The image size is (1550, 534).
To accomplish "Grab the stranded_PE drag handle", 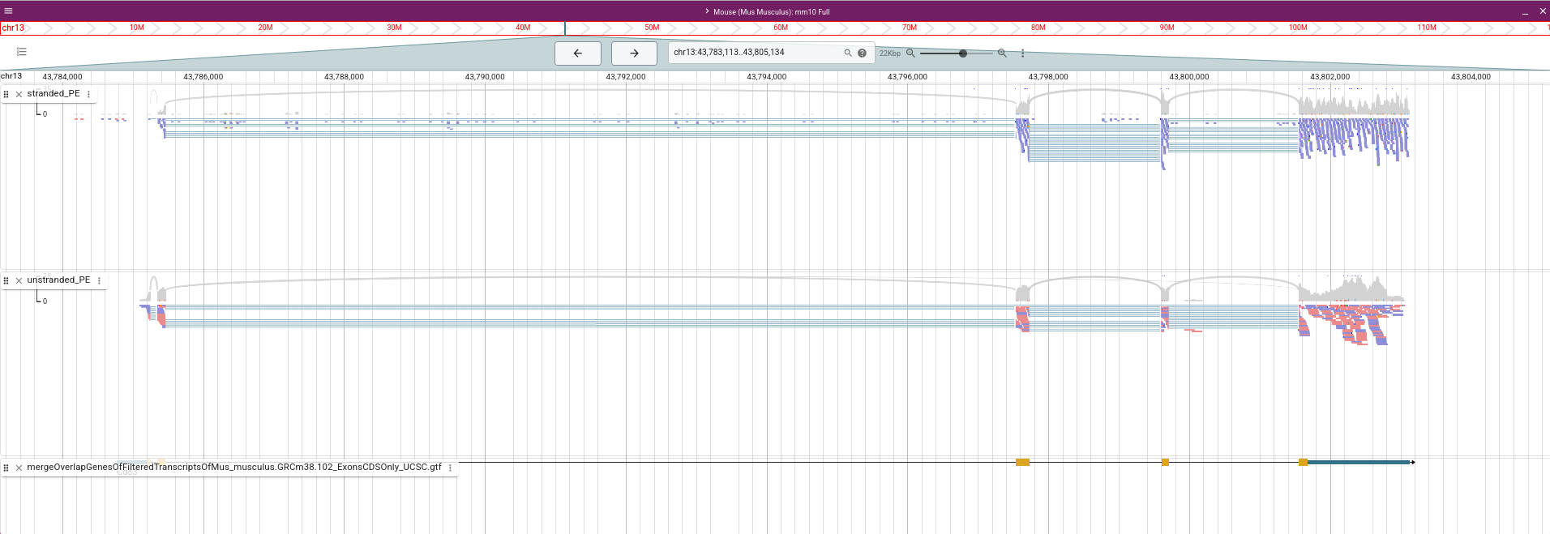I will [x=6, y=94].
